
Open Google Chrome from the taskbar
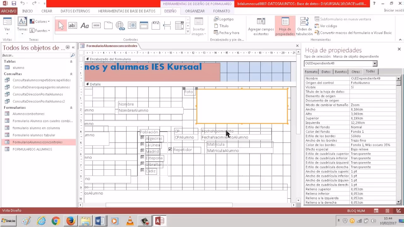click(56, 221)
